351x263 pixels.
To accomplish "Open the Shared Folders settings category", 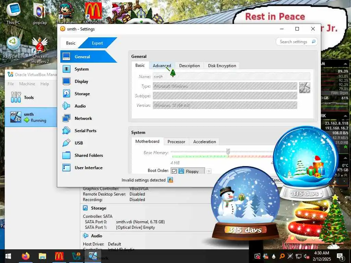I will [89, 155].
